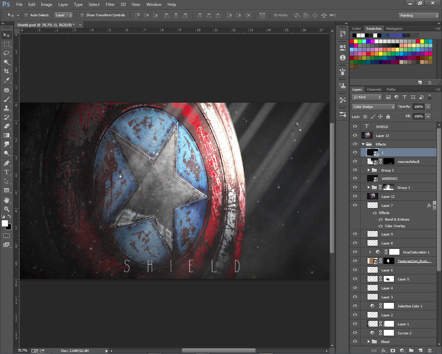Add a layer mask button
Screen dimensions: 442x354
tap(393, 350)
